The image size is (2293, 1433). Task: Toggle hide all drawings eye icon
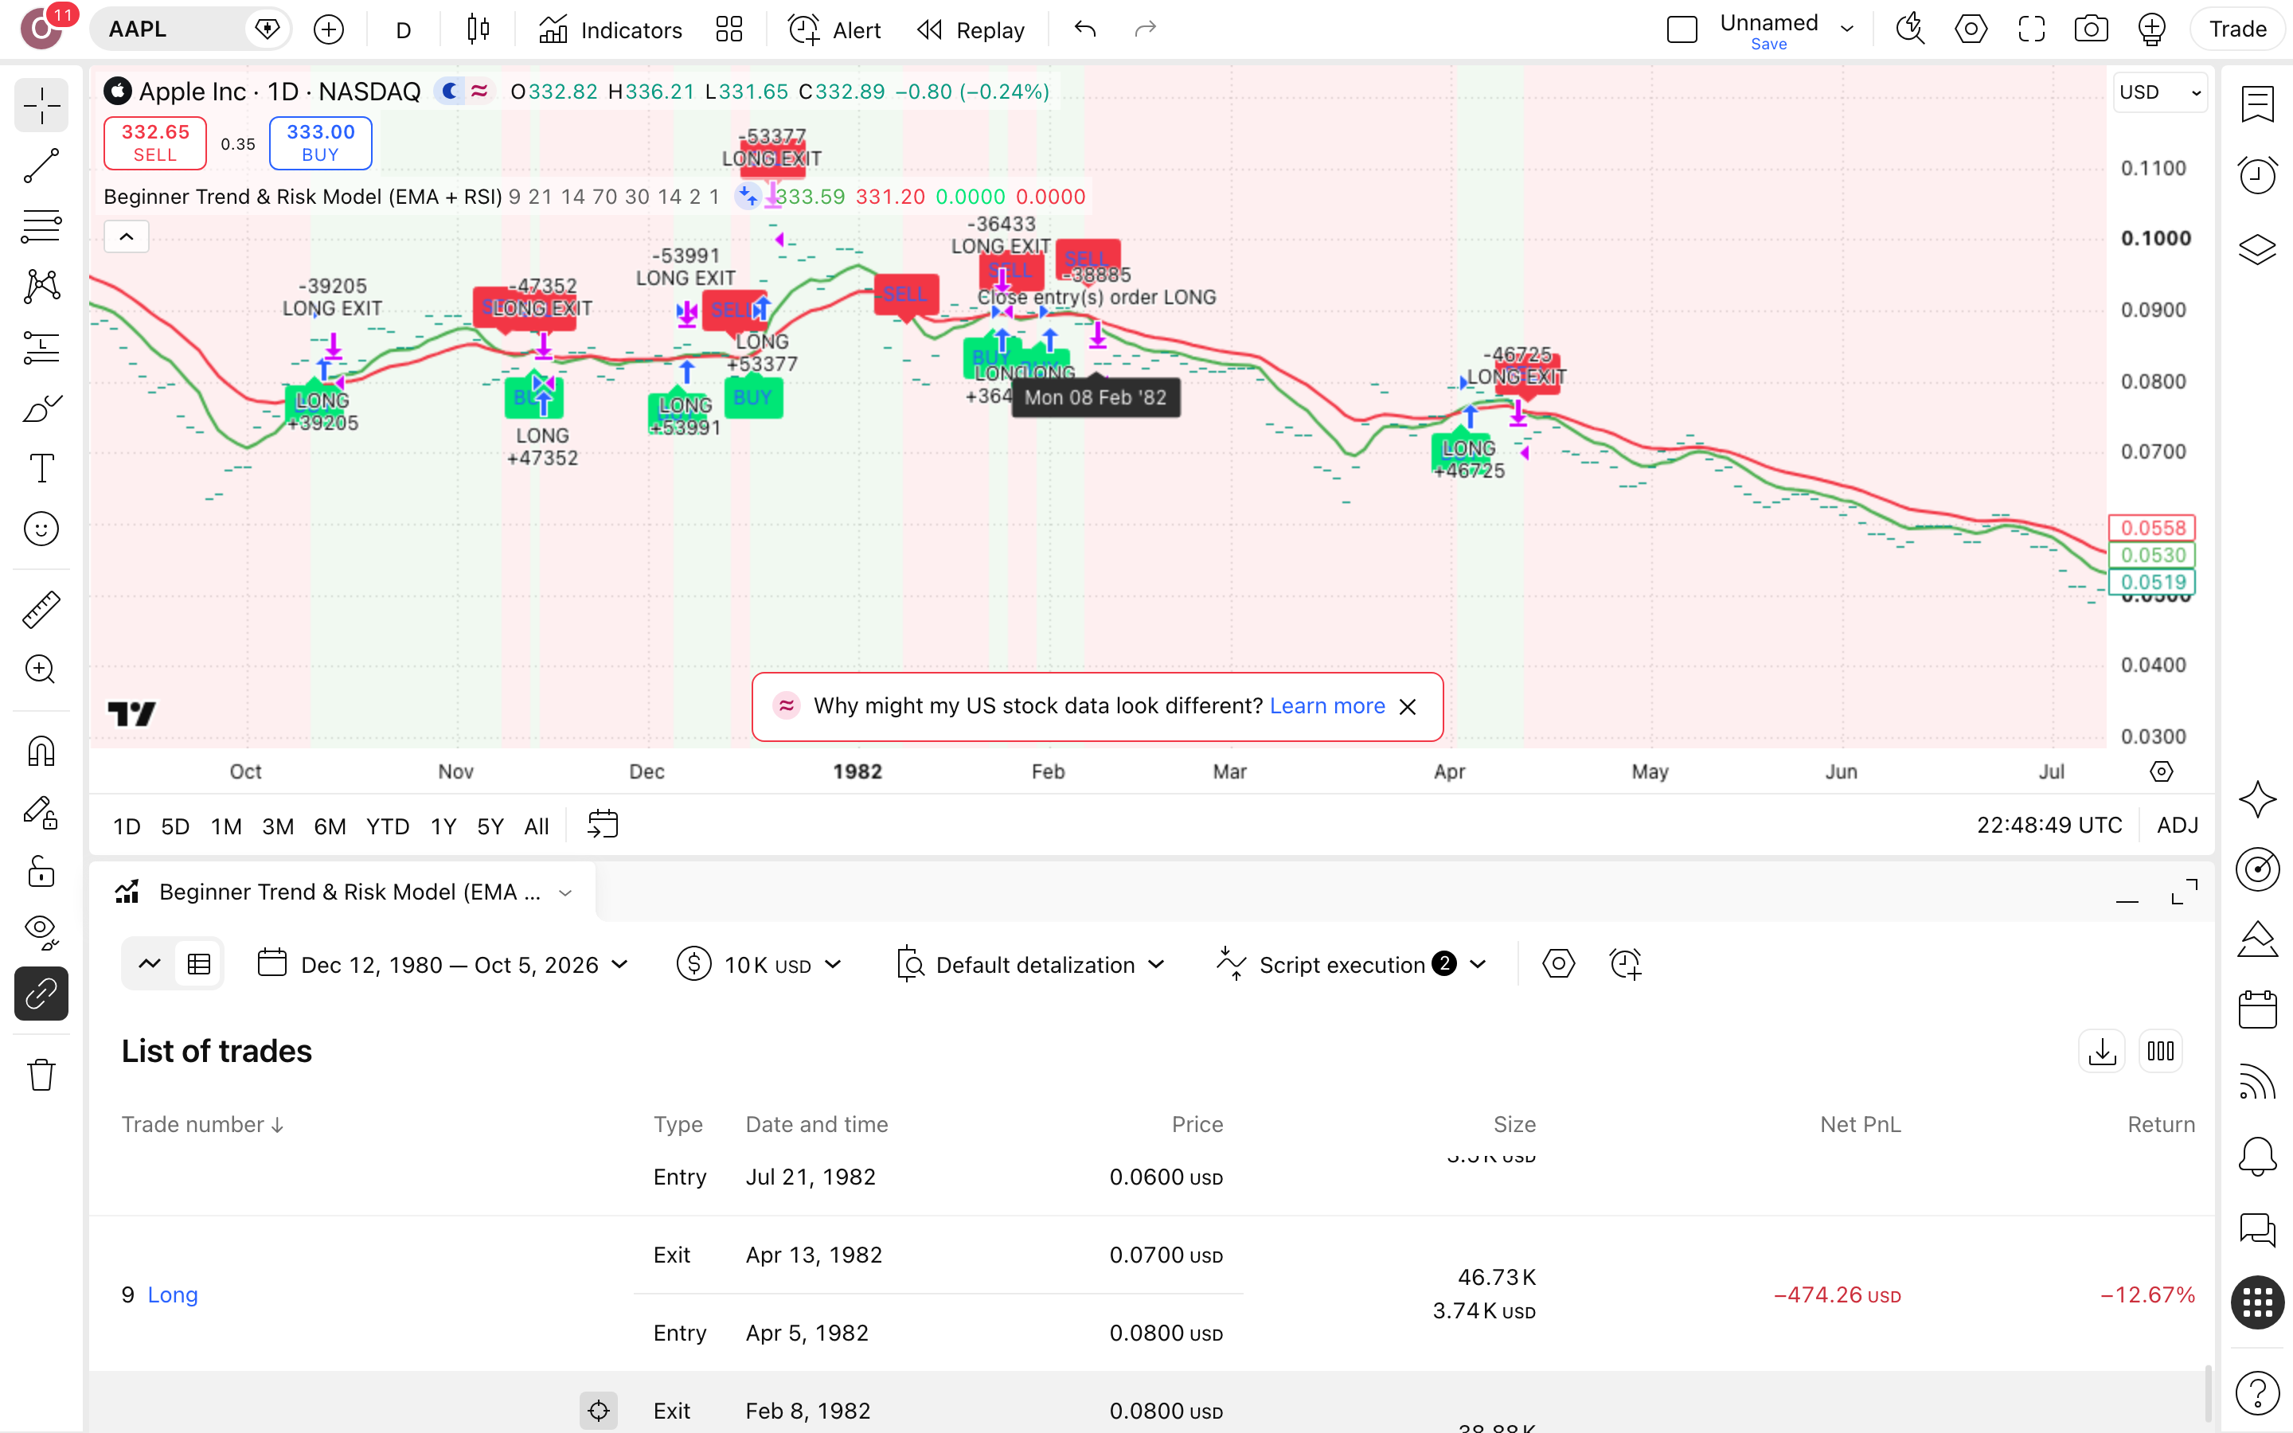[41, 932]
